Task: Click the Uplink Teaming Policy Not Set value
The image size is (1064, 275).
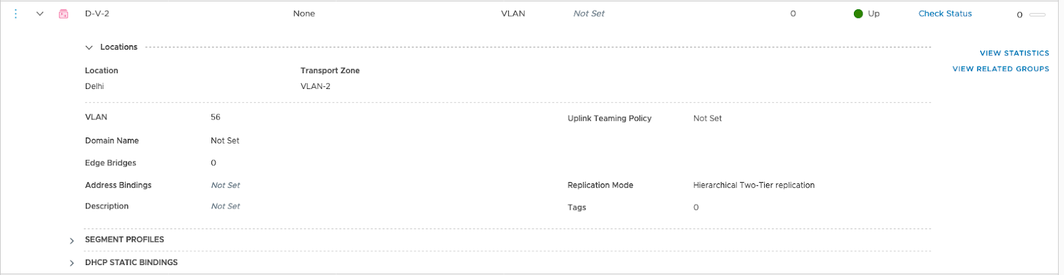Action: 708,118
